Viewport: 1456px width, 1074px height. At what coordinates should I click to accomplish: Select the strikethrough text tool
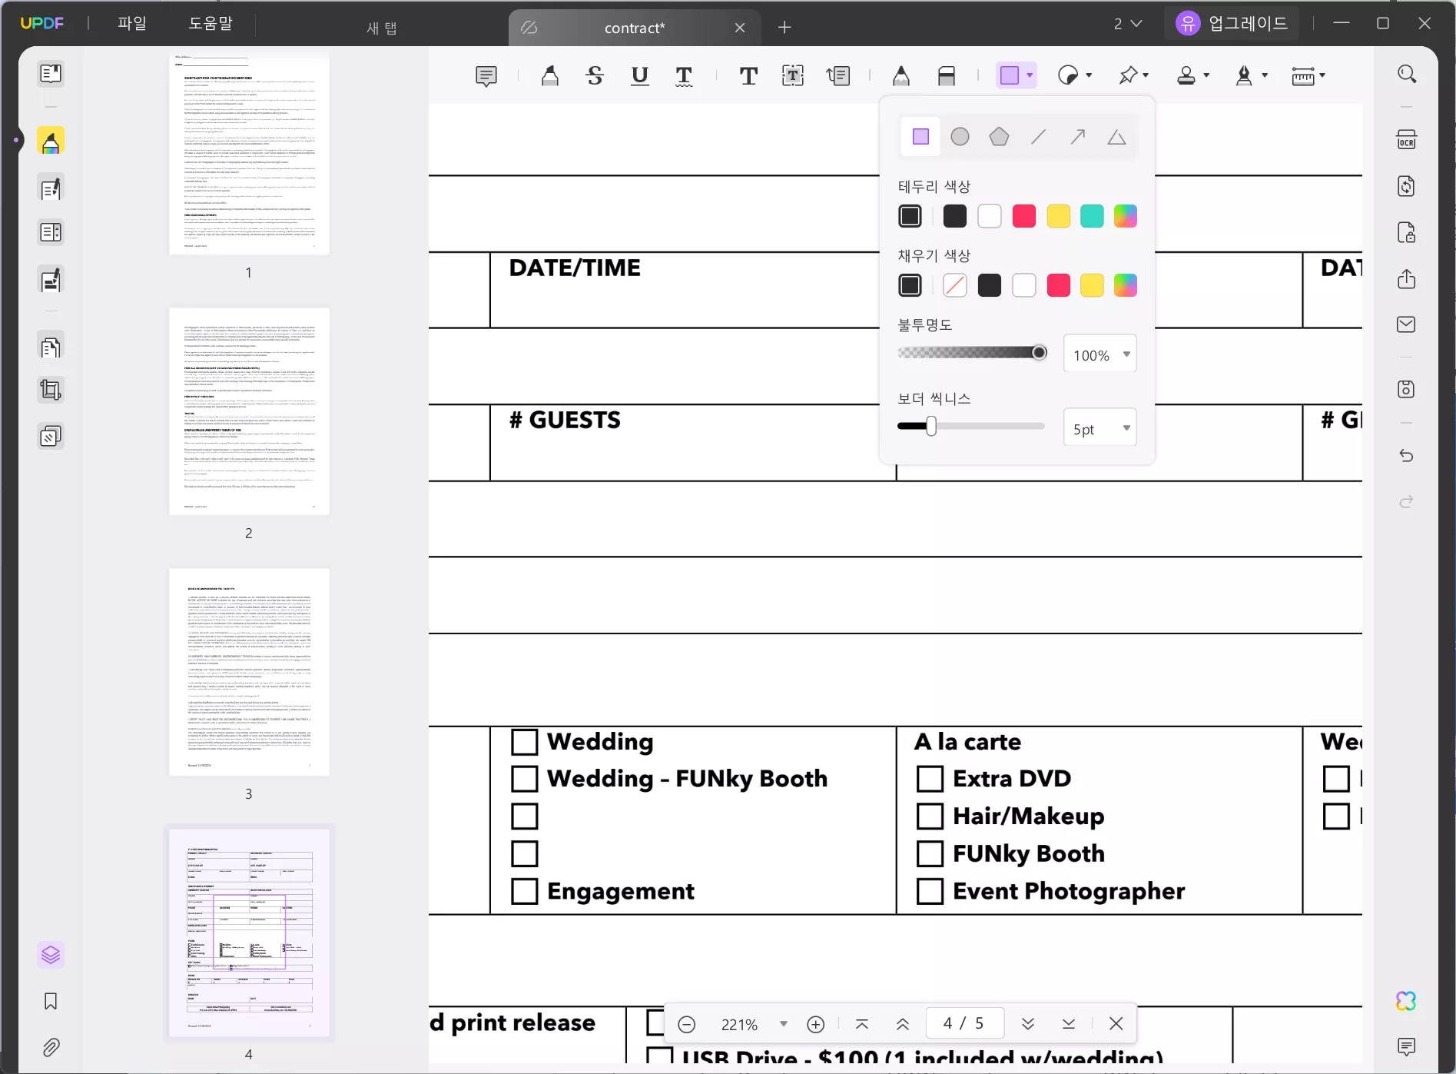pos(595,75)
